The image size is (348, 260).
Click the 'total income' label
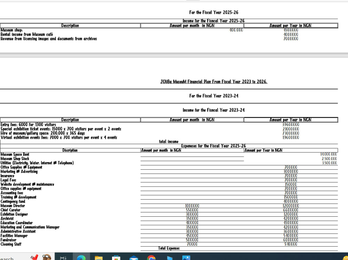(x=169, y=142)
